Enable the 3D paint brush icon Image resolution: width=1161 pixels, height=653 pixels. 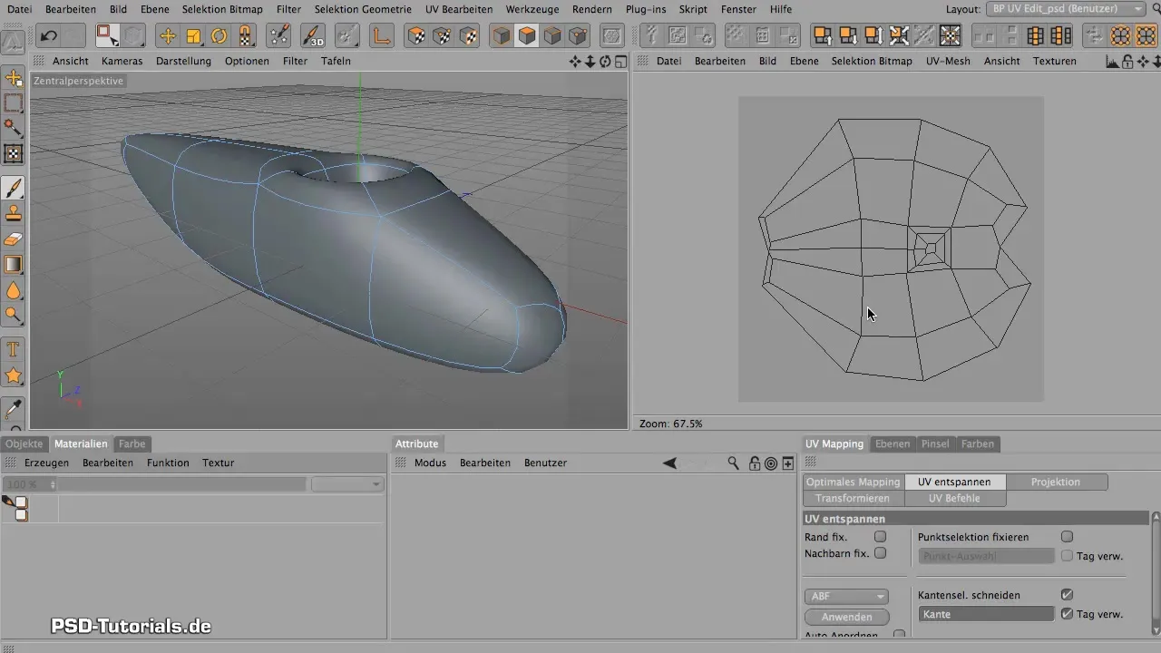313,36
